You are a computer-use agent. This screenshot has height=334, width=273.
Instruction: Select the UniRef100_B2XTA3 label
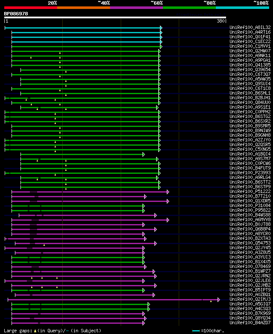click(250, 239)
